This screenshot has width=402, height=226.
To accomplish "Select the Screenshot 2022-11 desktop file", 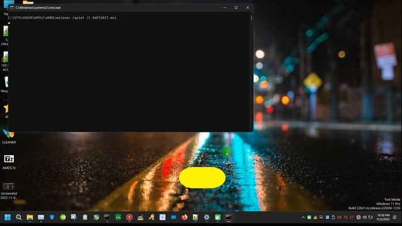I will (x=9, y=191).
